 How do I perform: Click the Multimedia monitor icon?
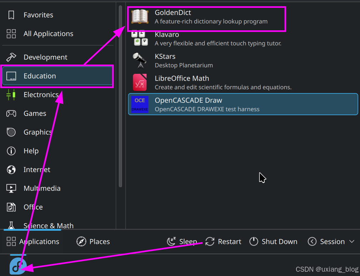click(11, 188)
